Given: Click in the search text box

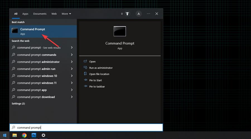Looking at the screenshot, I should point(86,128).
